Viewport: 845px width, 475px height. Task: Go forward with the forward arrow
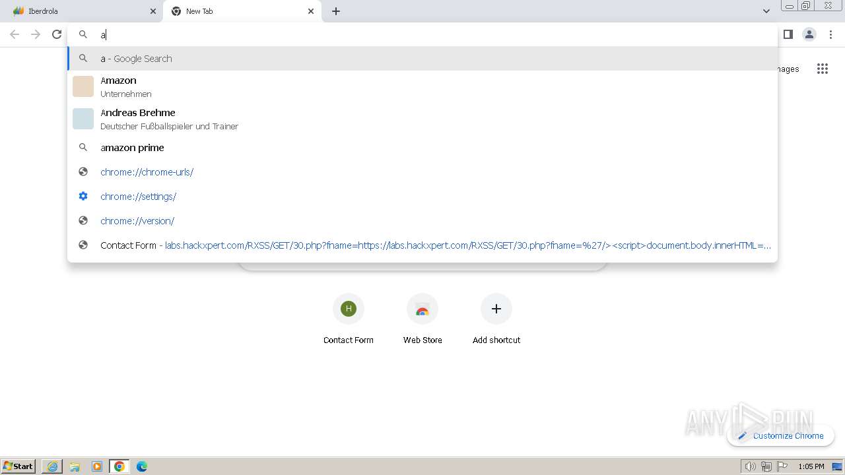click(x=36, y=34)
